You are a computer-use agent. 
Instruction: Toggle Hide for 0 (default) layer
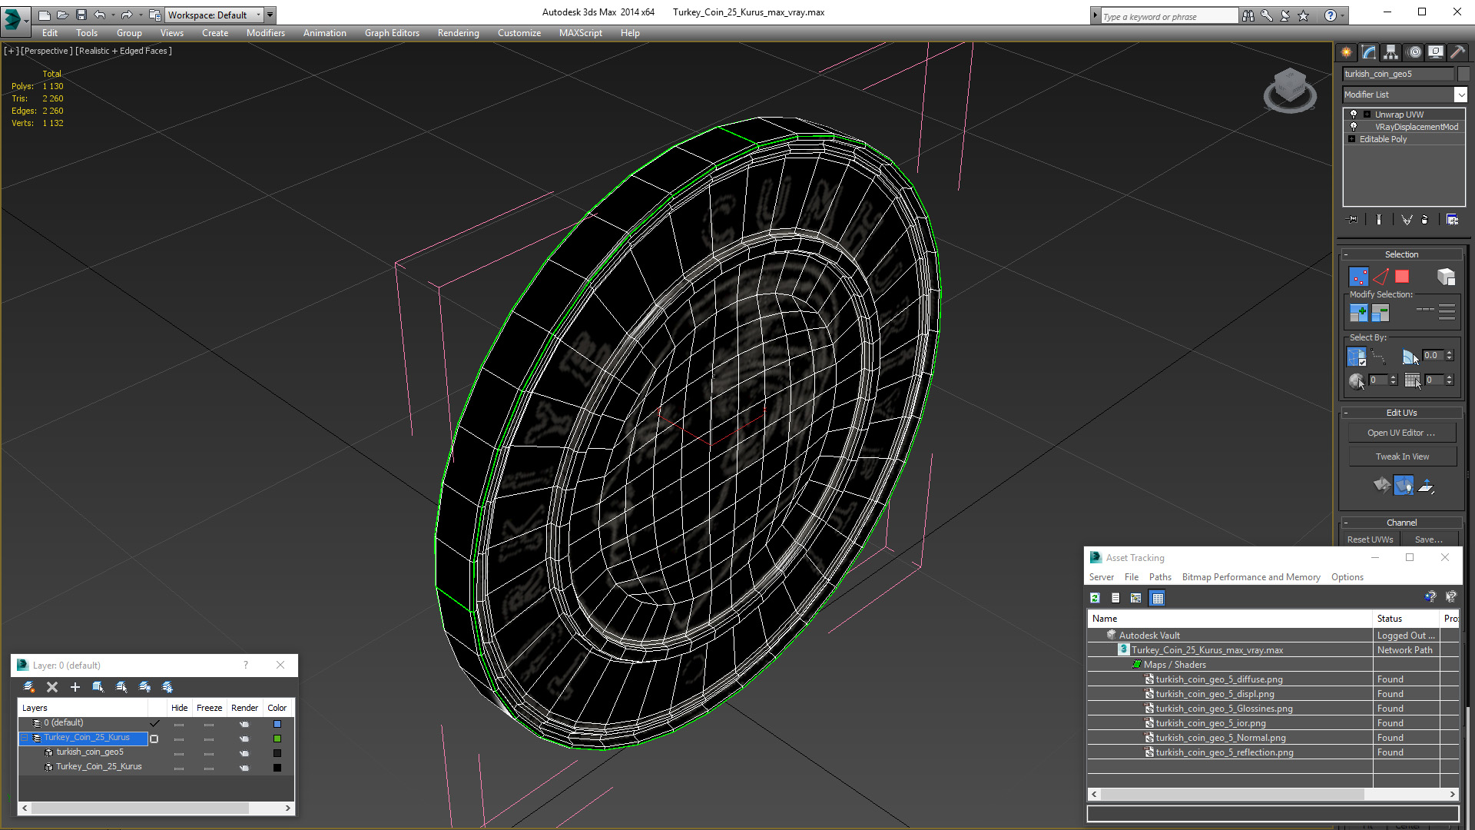[179, 724]
